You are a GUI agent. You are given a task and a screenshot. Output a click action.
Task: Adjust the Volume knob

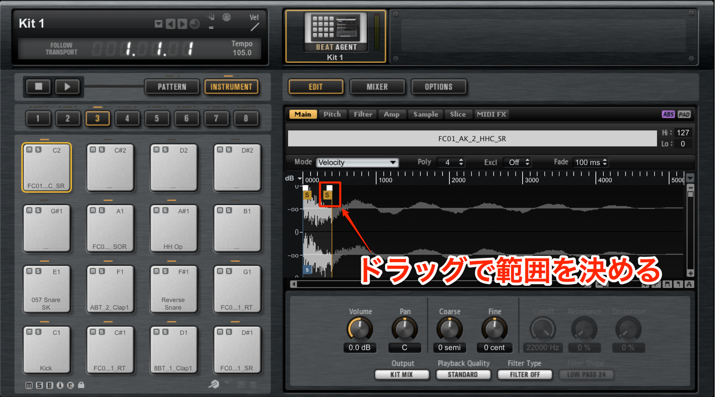pyautogui.click(x=359, y=330)
